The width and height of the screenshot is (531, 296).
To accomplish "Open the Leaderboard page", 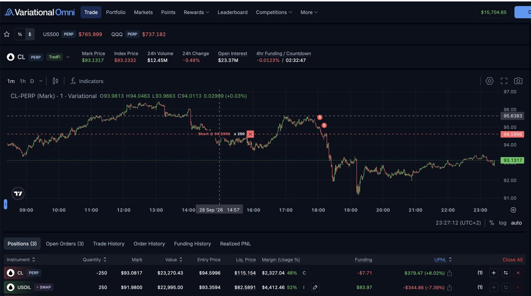I will click(233, 12).
